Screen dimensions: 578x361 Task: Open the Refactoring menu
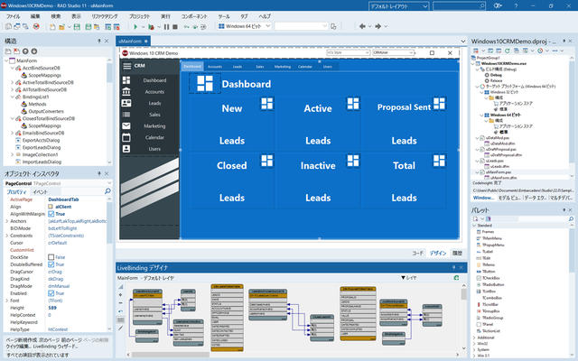coord(105,16)
